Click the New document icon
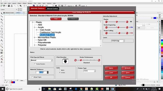163x91 pixels. (x=2, y=6)
